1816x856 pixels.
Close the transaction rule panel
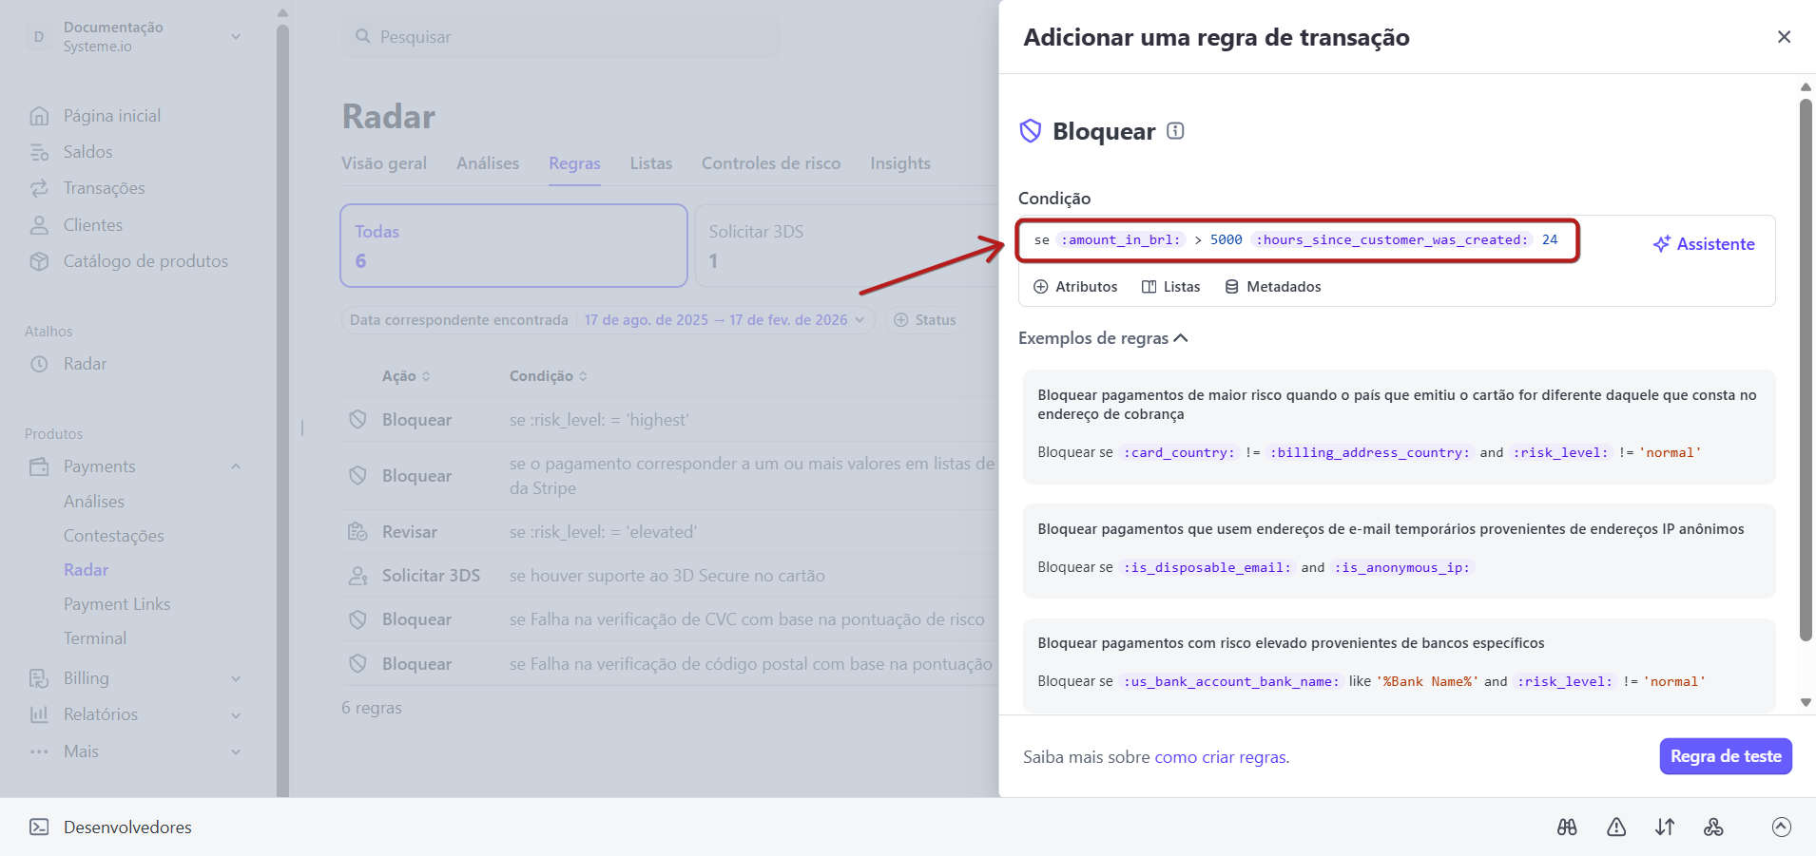tap(1784, 37)
